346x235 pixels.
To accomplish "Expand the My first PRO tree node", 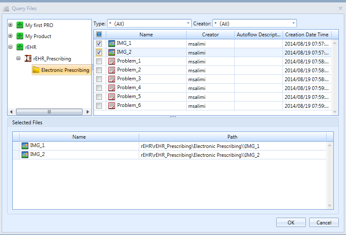I will point(10,25).
